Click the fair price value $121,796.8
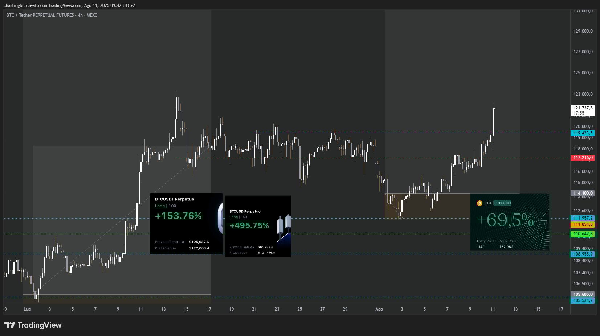This screenshot has width=600, height=336. click(x=266, y=253)
